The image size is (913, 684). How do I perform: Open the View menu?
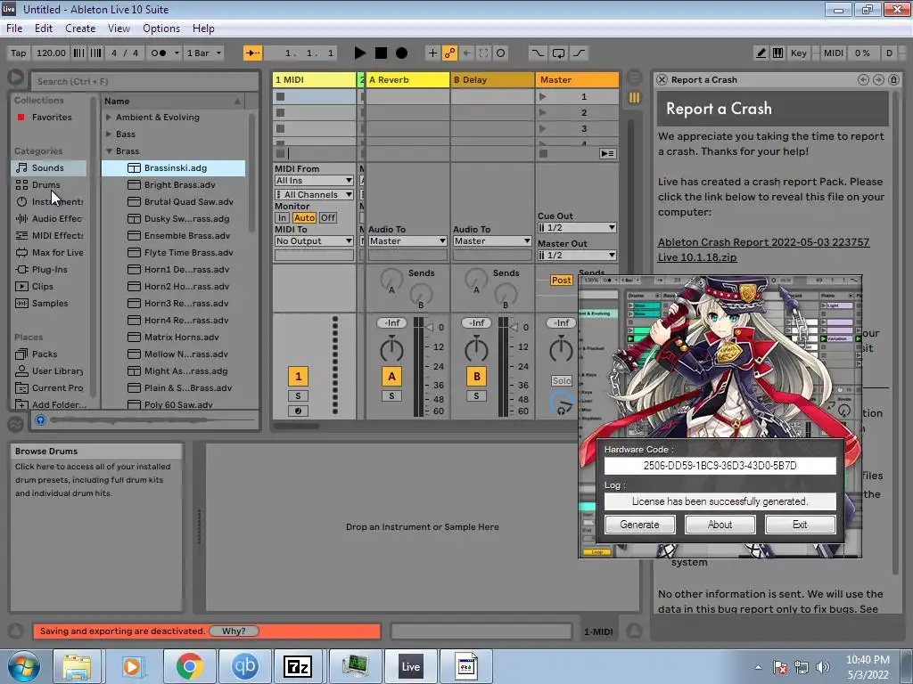119,28
